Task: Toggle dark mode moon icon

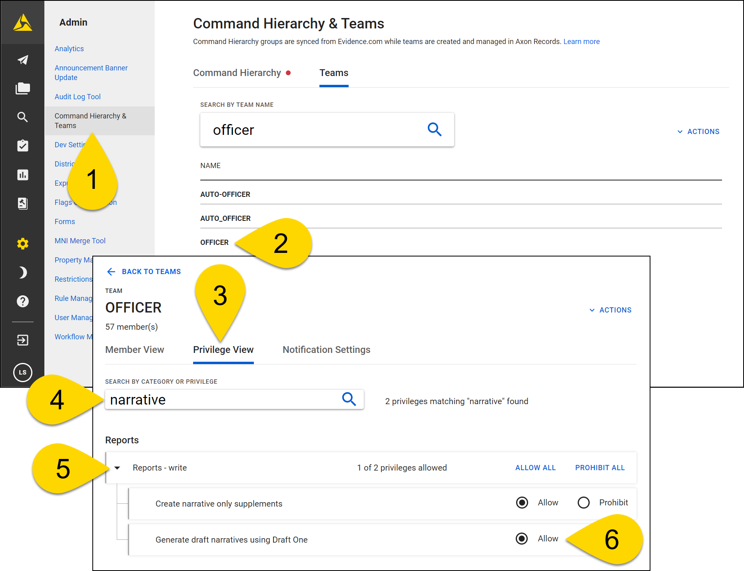Action: [x=23, y=272]
